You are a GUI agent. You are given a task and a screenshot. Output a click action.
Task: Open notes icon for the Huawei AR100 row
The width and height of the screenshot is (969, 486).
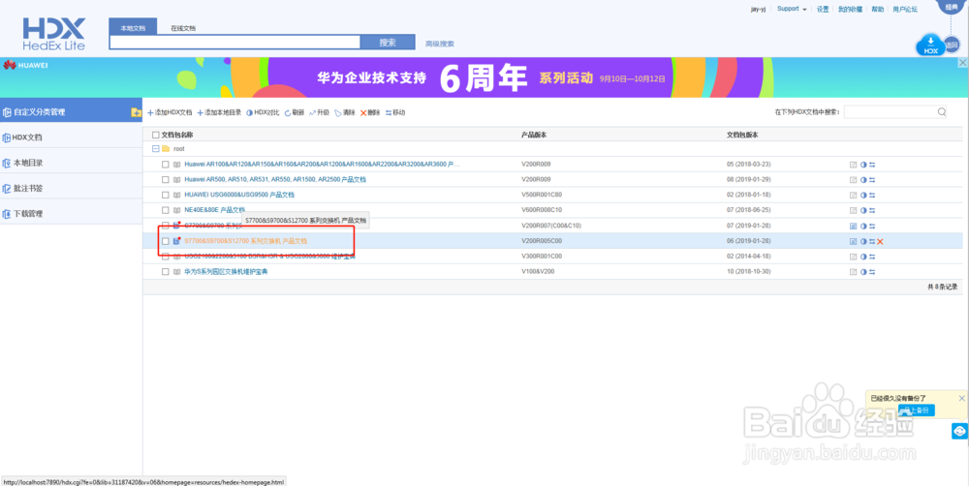point(854,165)
